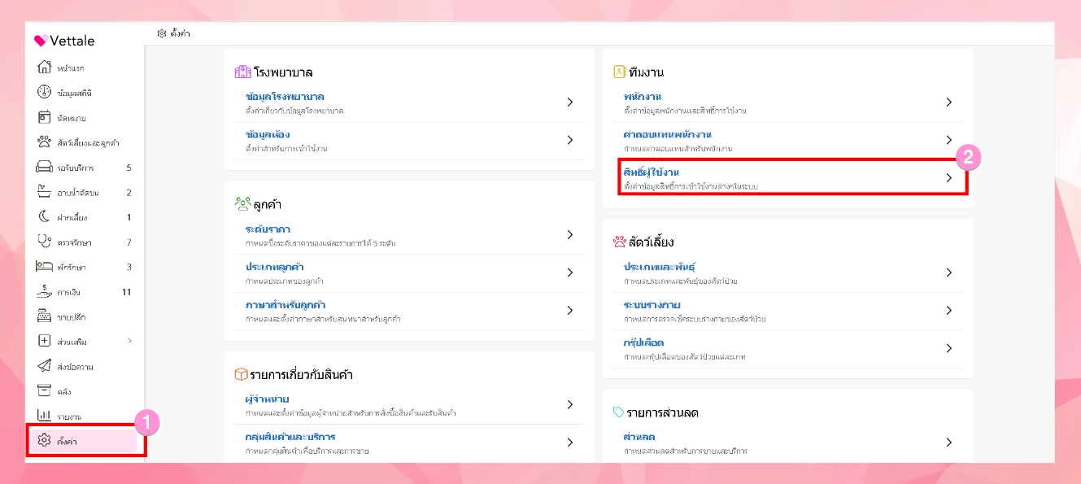This screenshot has height=484, width=1081.
Task: Click the ระดับราคา price level link
Action: point(268,229)
